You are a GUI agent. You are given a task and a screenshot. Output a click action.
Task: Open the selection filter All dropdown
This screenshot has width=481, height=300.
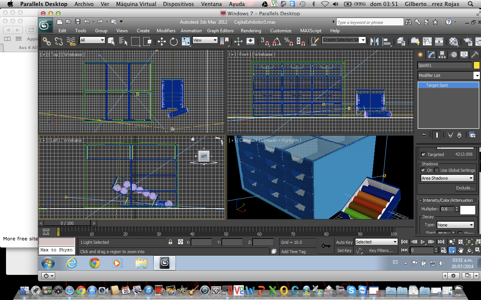click(x=92, y=40)
